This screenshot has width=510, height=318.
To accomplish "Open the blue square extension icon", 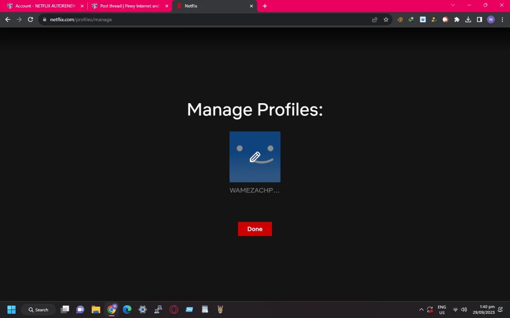I will [x=423, y=19].
